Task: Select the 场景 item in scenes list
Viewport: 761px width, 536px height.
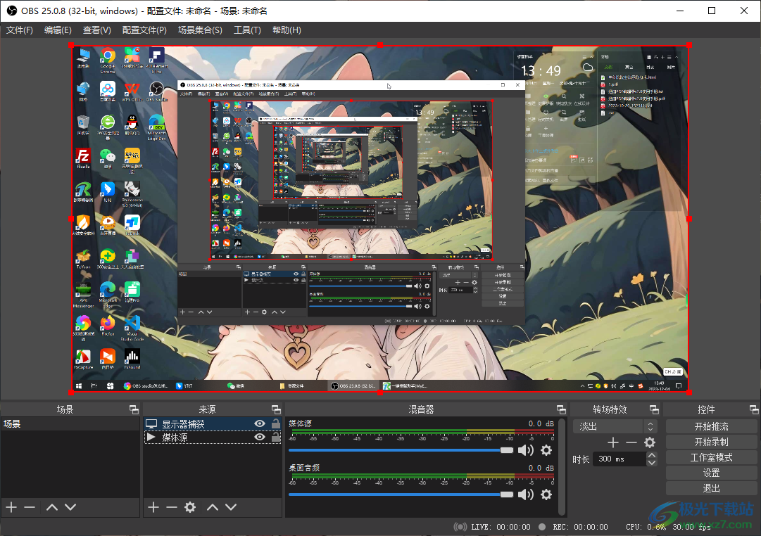Action: 70,423
